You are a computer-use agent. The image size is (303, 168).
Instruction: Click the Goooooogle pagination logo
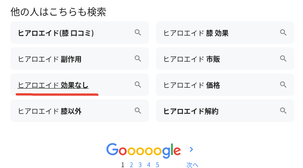click(x=144, y=151)
